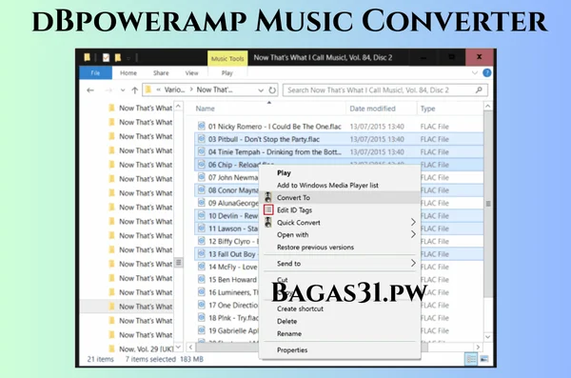Select file 12 Biffy Clyro
Viewport: 571px width, 378px height.
click(x=233, y=241)
